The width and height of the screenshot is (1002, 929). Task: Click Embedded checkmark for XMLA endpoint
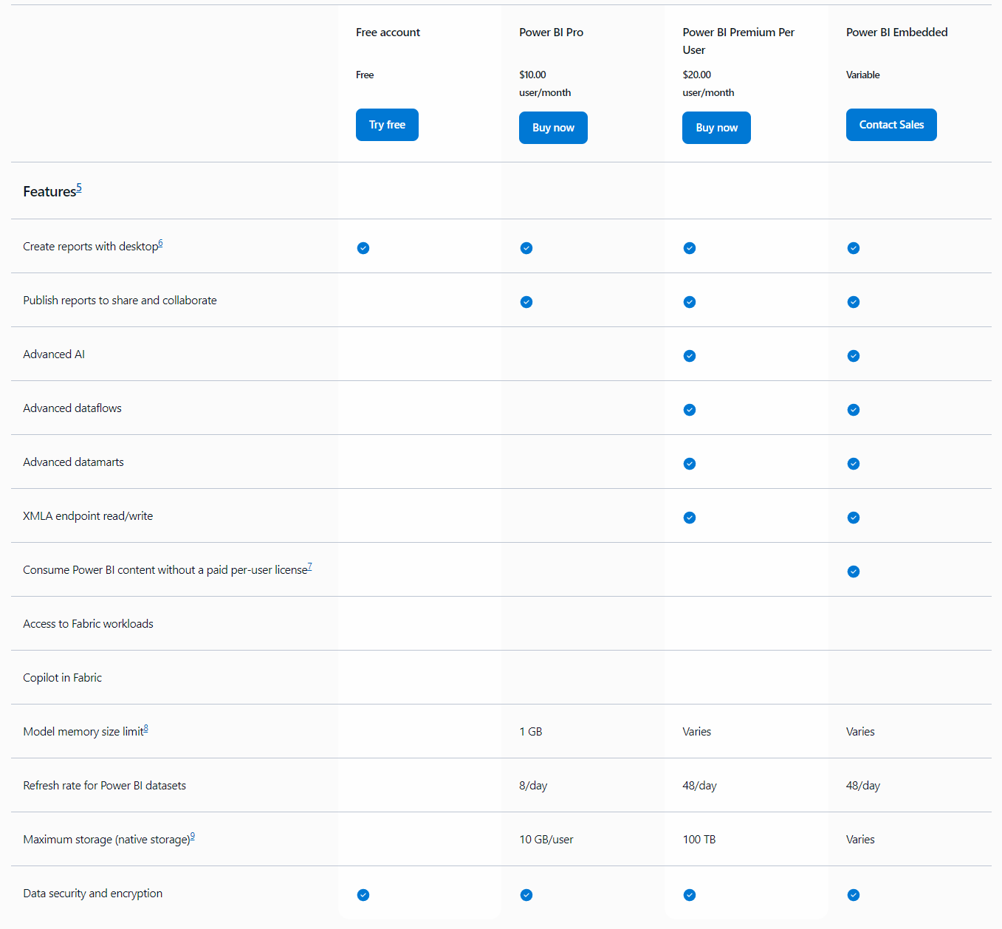(x=854, y=518)
